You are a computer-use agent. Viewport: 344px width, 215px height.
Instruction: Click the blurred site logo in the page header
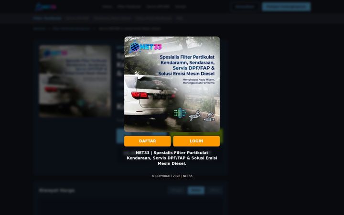(46, 7)
